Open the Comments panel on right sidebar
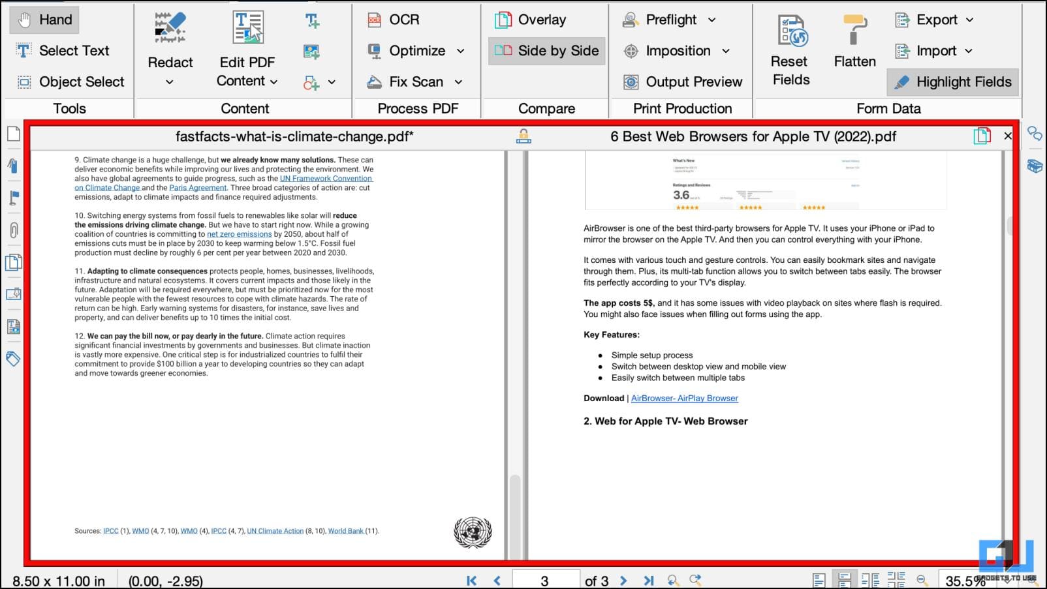Image resolution: width=1047 pixels, height=589 pixels. click(x=1035, y=134)
